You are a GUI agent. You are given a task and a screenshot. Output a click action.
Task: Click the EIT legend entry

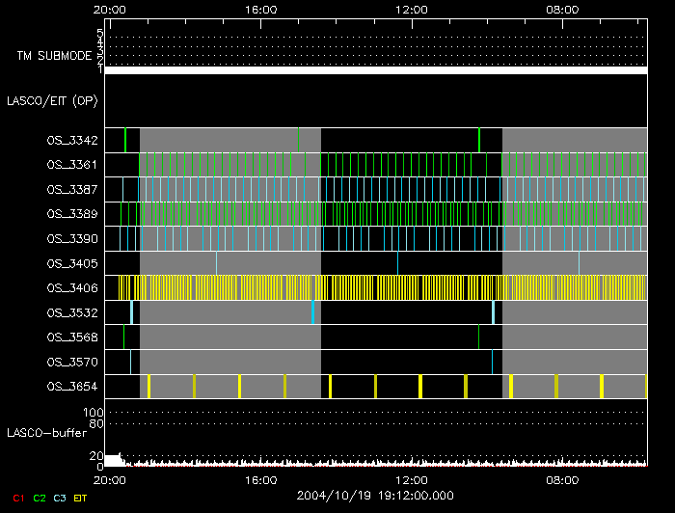click(x=81, y=497)
